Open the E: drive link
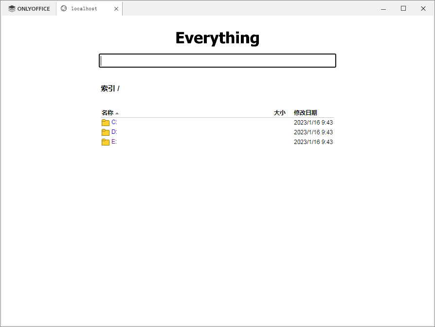The height and width of the screenshot is (327, 435). (x=114, y=142)
